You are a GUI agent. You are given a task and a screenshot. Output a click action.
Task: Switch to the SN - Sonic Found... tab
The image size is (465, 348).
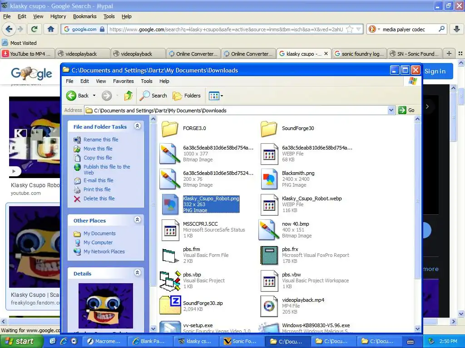tap(415, 53)
